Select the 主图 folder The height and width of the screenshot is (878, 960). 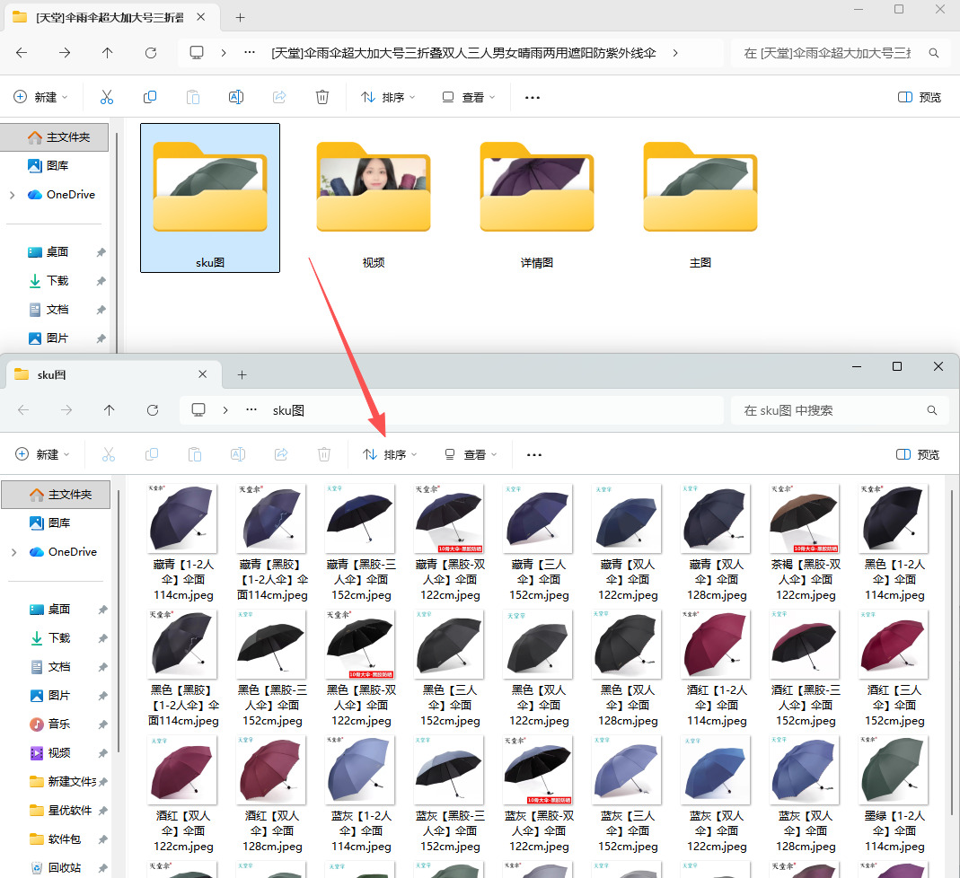click(700, 198)
